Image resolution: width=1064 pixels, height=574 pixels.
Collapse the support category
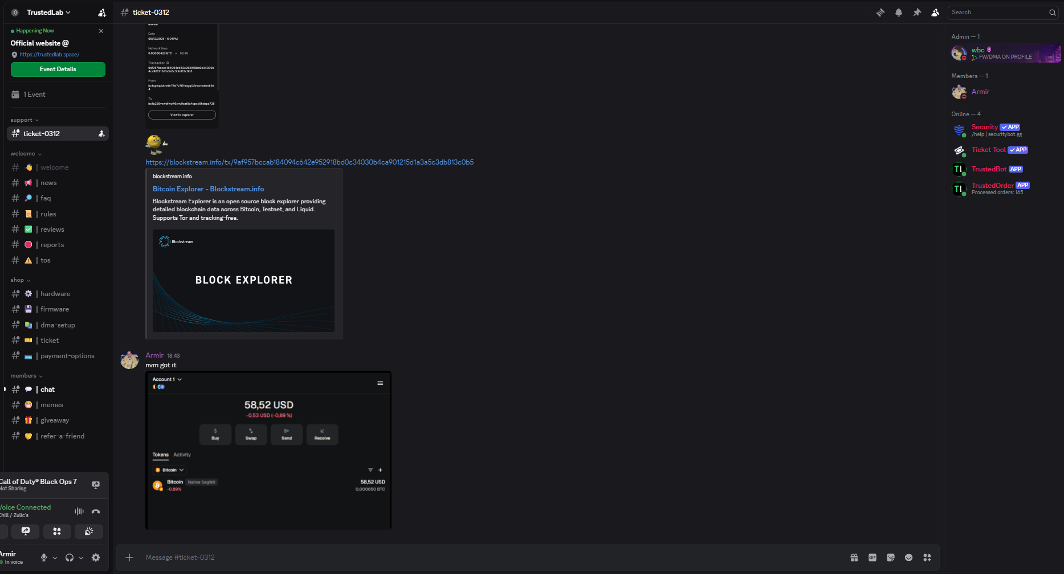(x=25, y=120)
